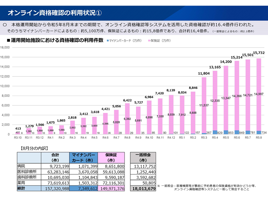The height and width of the screenshot is (200, 268).
Task: Click the summary sentence starting 本格運用開始から
Action: 133,25
